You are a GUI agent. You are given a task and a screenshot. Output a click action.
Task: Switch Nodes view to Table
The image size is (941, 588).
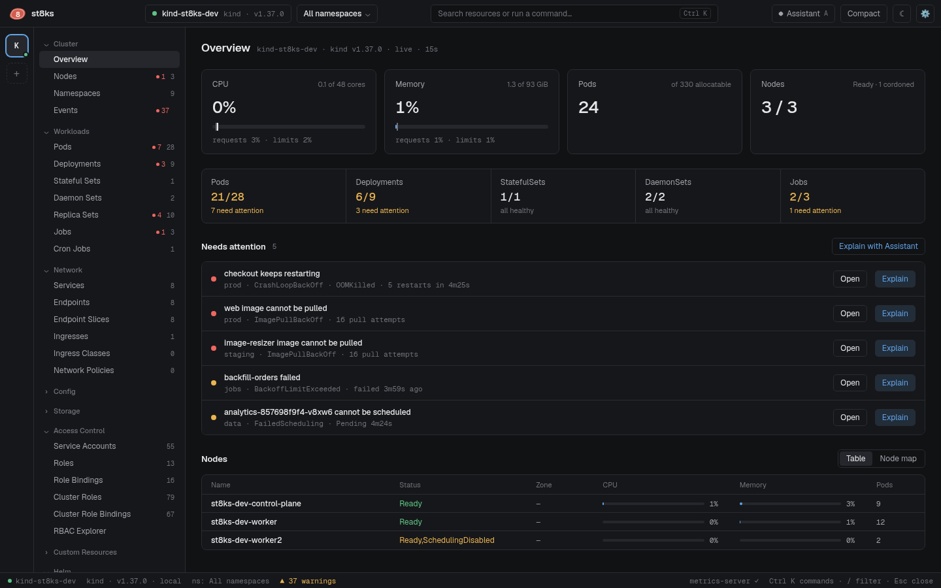(855, 459)
